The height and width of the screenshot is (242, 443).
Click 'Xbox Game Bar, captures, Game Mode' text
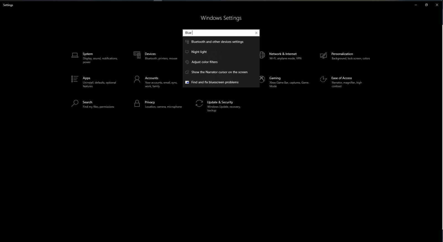tap(289, 84)
